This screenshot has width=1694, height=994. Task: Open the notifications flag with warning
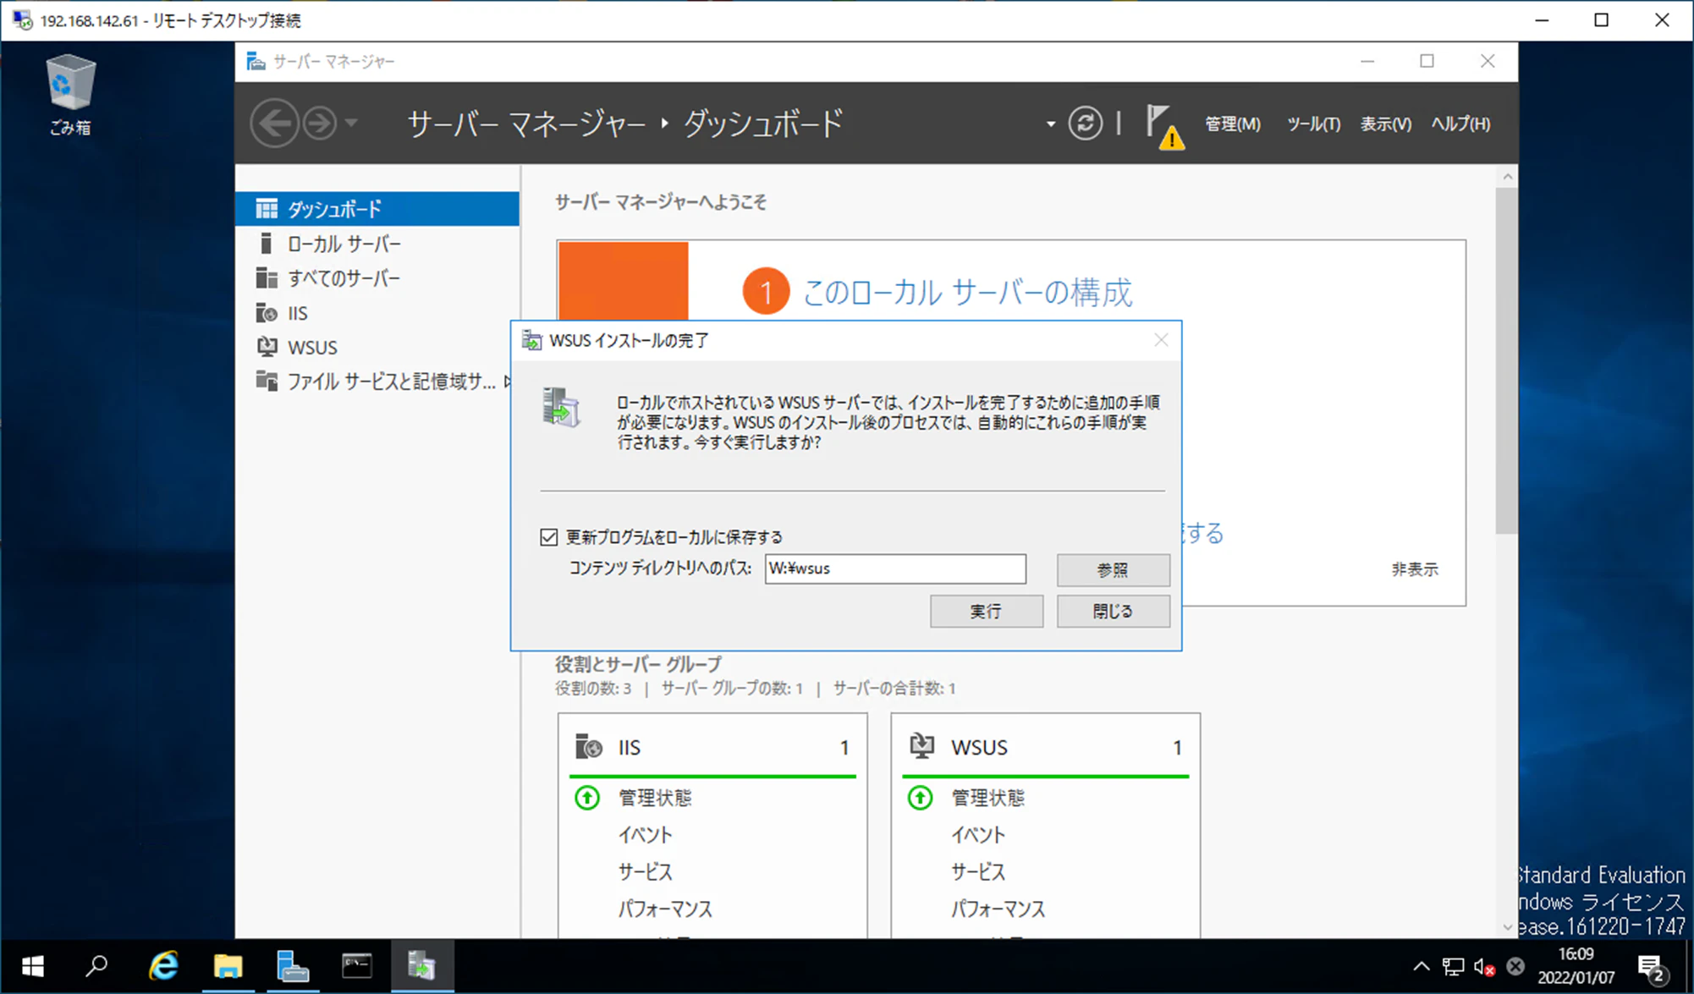point(1164,126)
